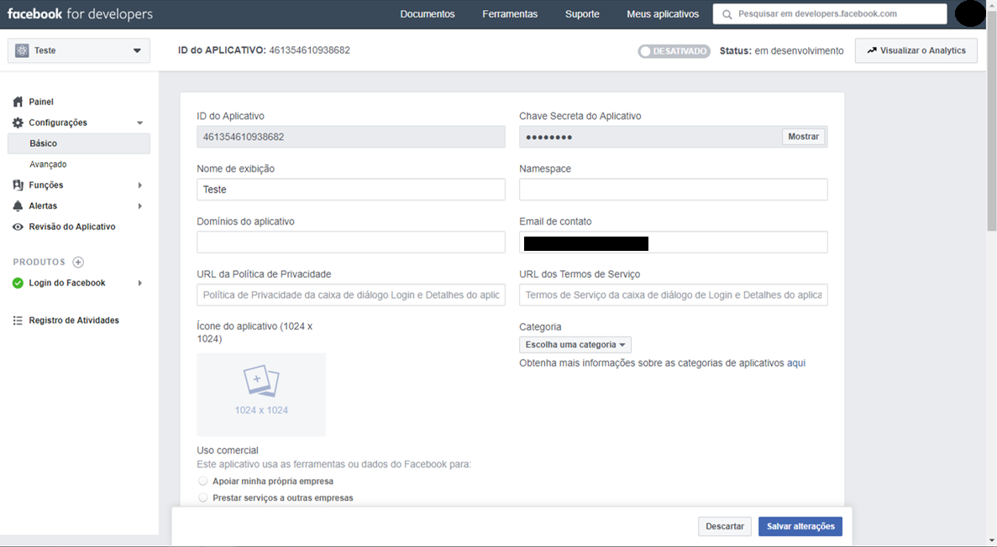Open Registro de Atividades in sidebar
This screenshot has height=547, width=997.
[74, 320]
